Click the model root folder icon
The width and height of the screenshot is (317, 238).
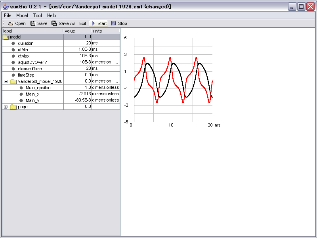click(6, 37)
